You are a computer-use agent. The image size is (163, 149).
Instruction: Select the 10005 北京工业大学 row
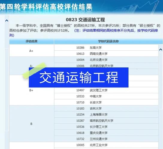click(106, 145)
